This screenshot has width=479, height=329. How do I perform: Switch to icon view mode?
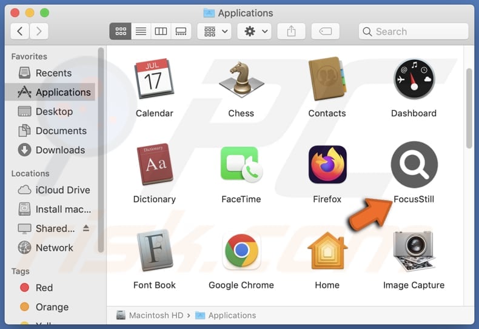[x=121, y=32]
